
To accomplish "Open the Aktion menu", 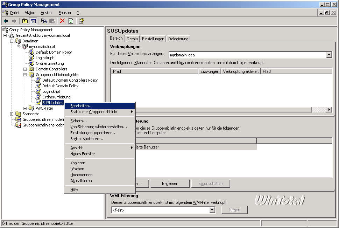I will [x=30, y=13].
